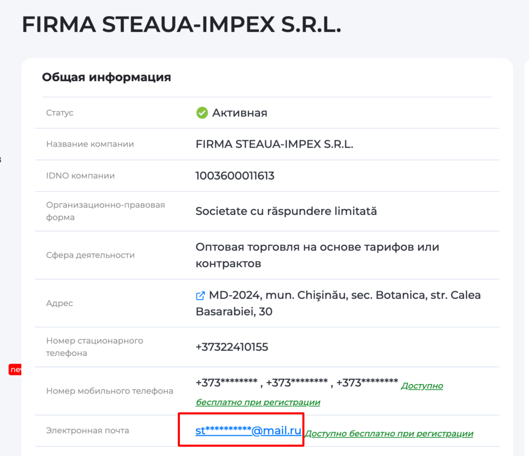
Task: Click the second masked mobile number
Action: (x=297, y=383)
